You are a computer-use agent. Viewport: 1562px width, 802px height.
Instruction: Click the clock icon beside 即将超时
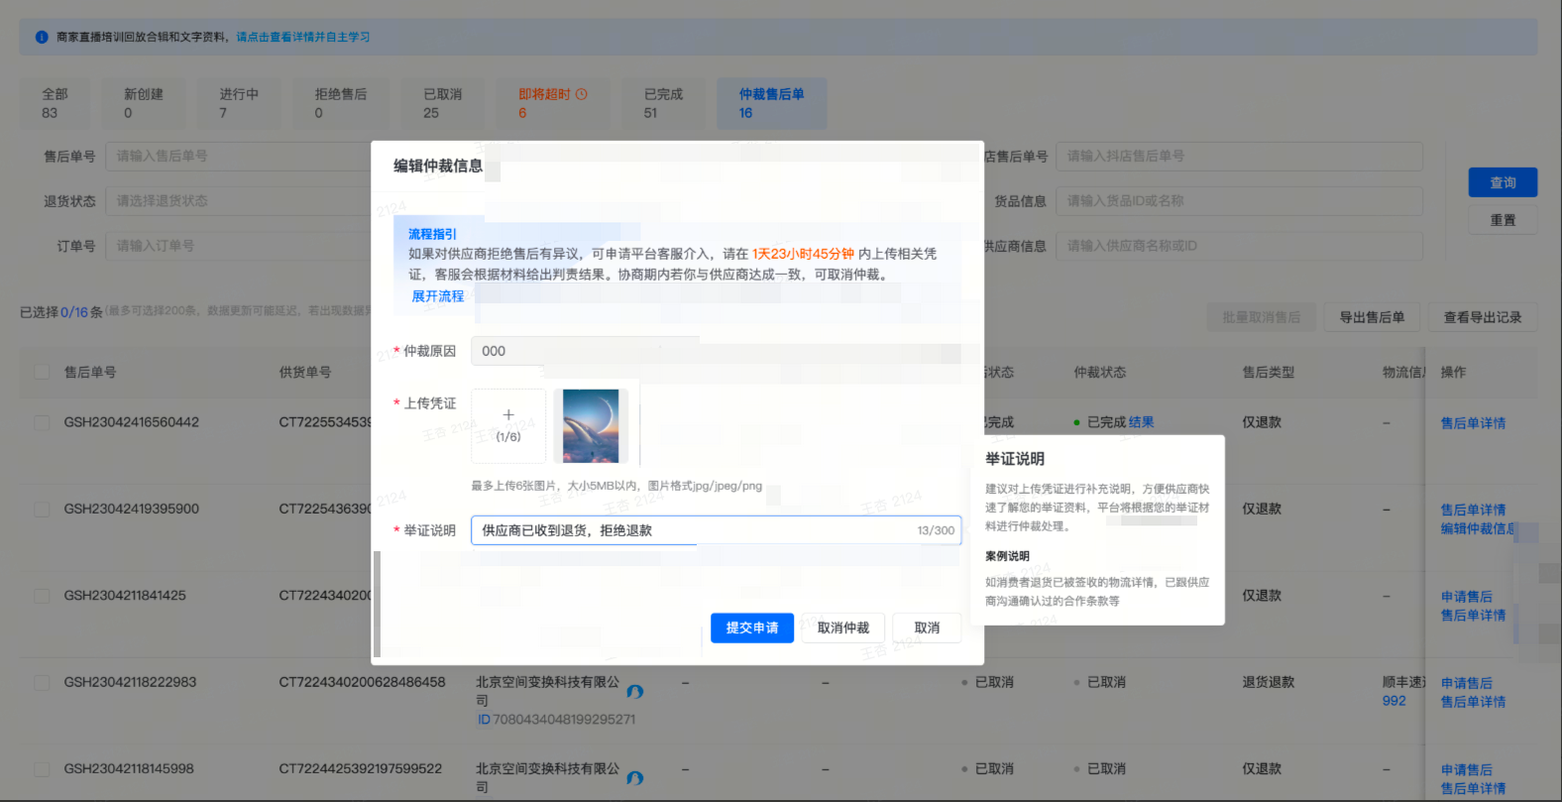pyautogui.click(x=582, y=94)
